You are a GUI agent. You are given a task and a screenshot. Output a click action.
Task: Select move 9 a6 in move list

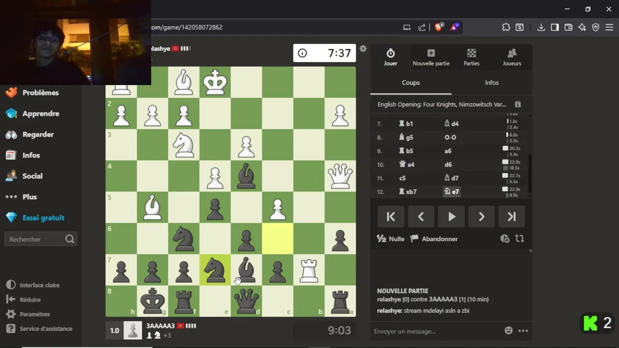[448, 151]
